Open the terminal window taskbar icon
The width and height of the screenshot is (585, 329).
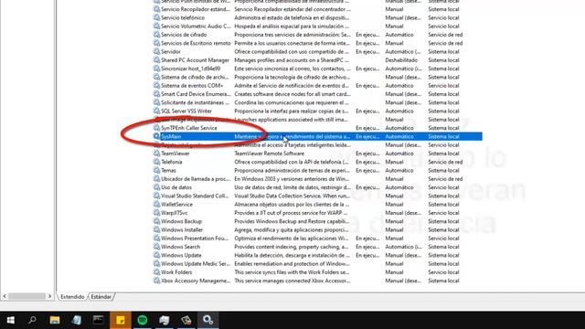click(x=99, y=320)
